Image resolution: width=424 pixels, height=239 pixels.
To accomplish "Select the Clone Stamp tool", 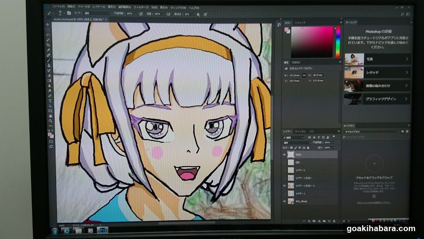I will 49,66.
